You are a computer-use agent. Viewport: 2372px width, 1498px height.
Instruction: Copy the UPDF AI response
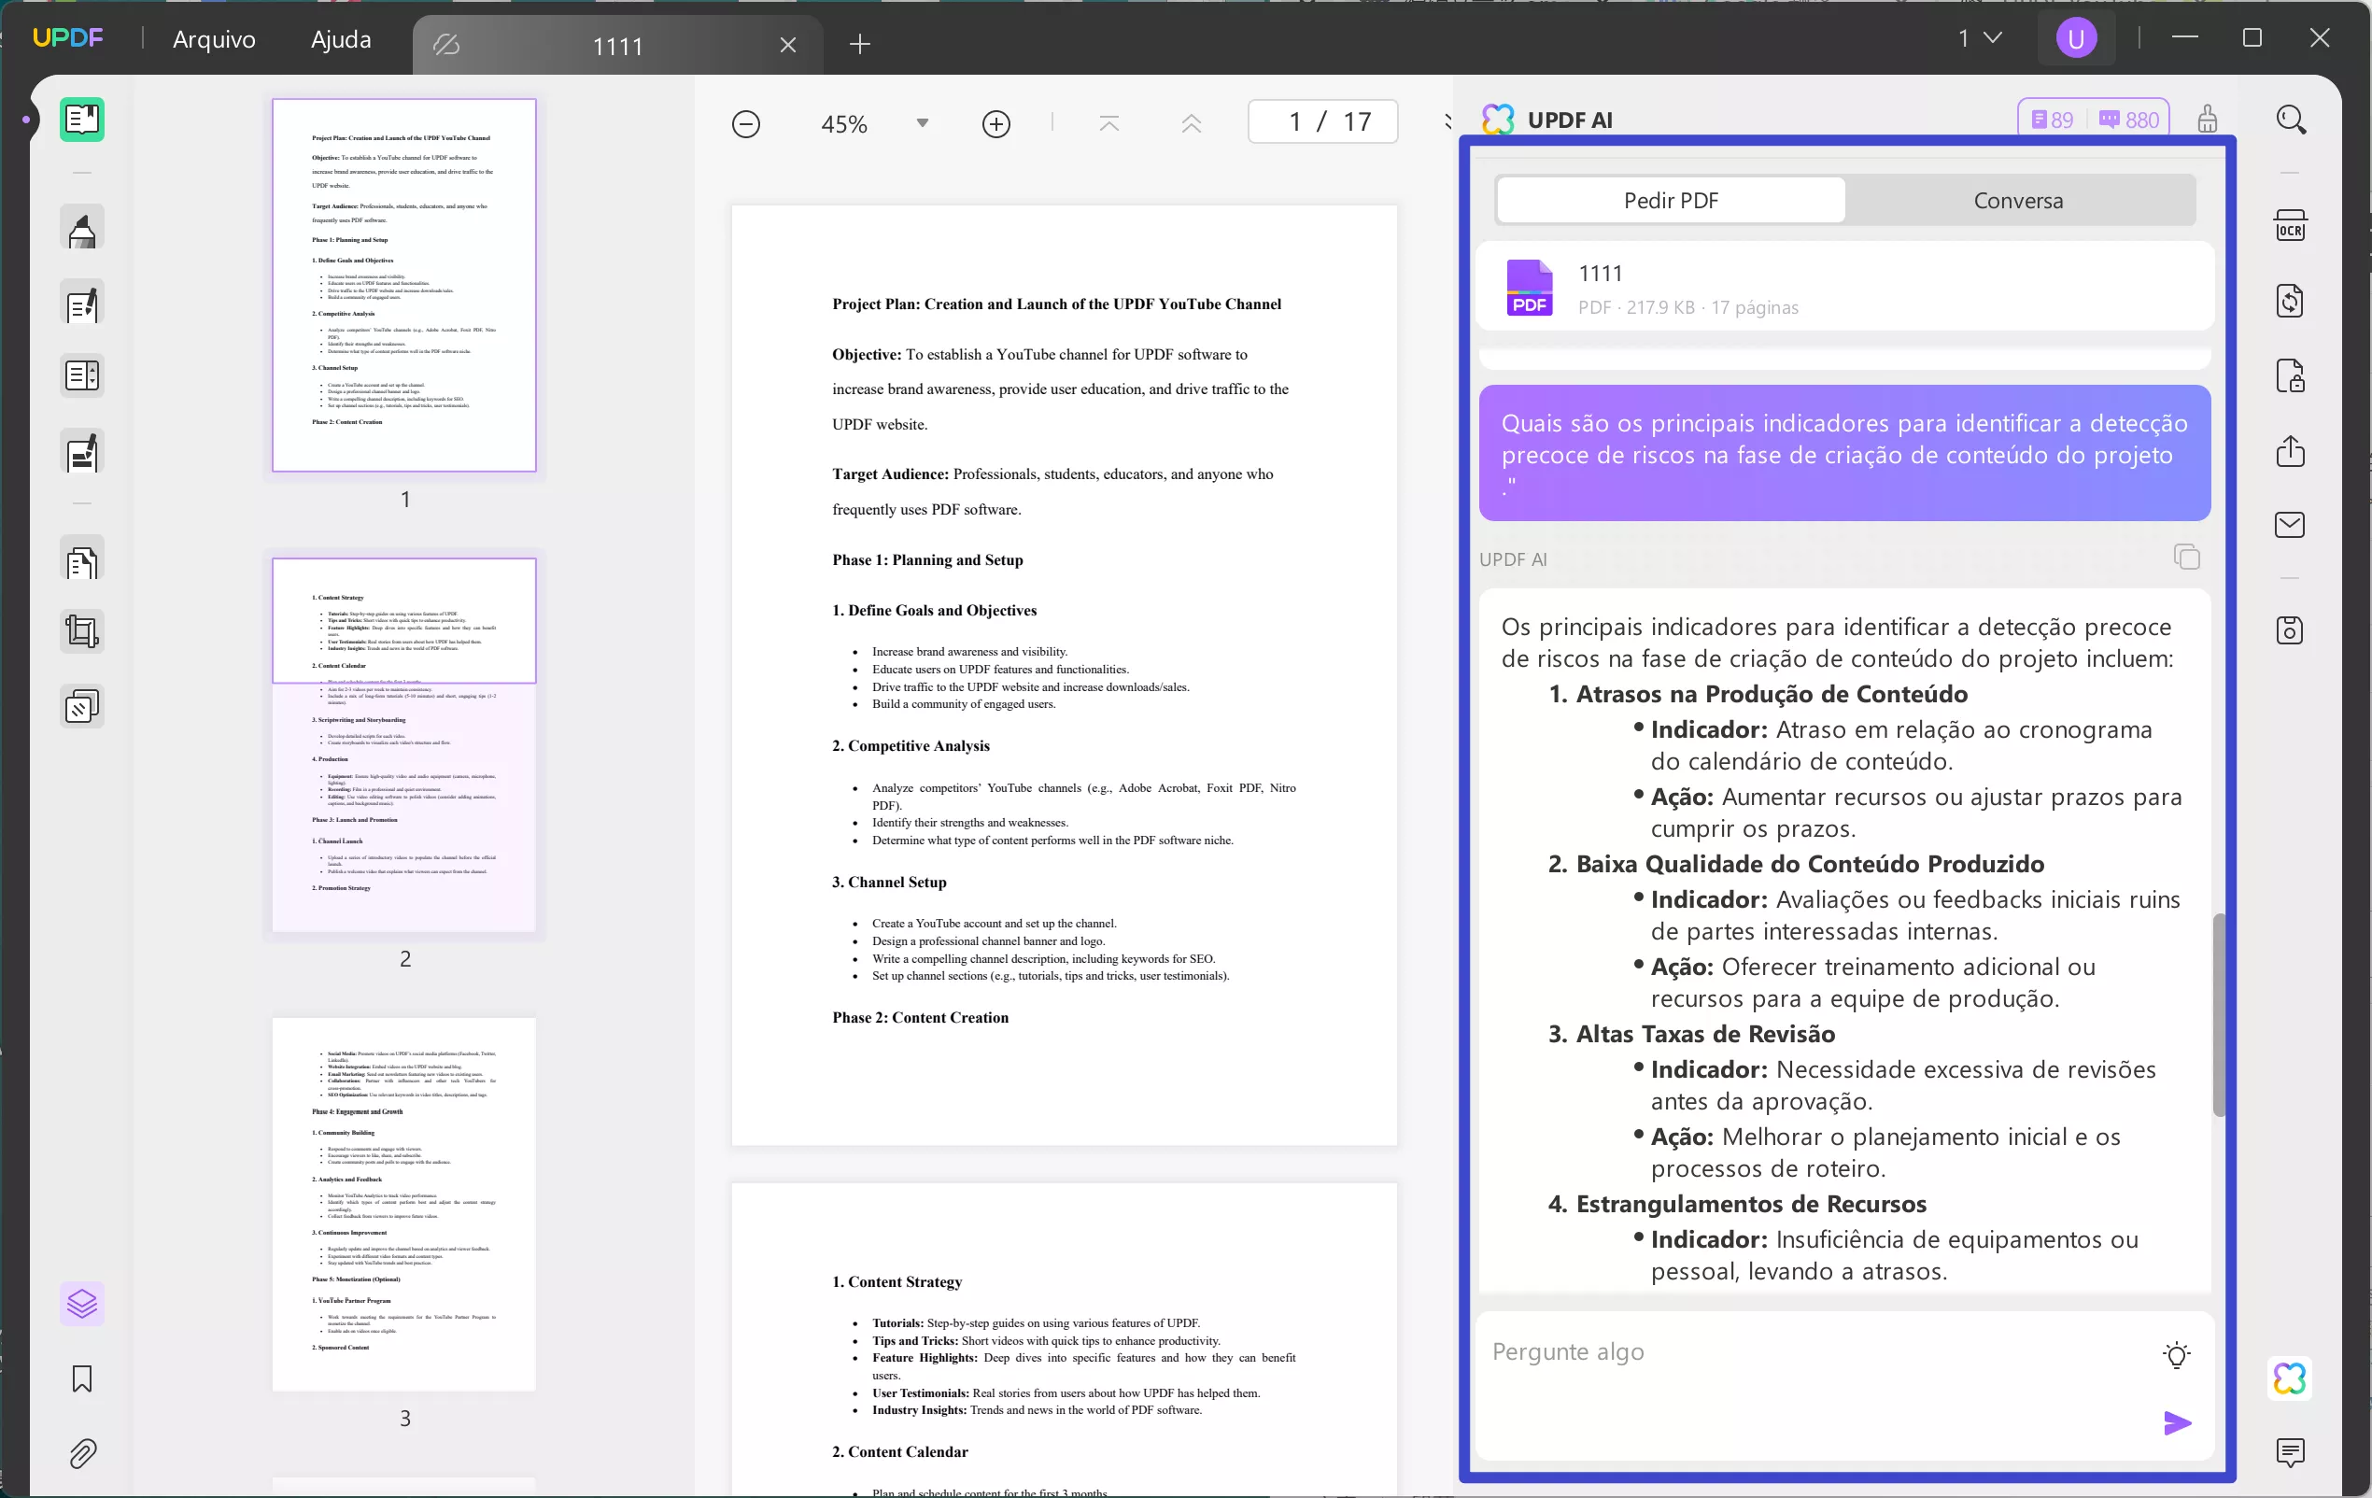pyautogui.click(x=2186, y=558)
